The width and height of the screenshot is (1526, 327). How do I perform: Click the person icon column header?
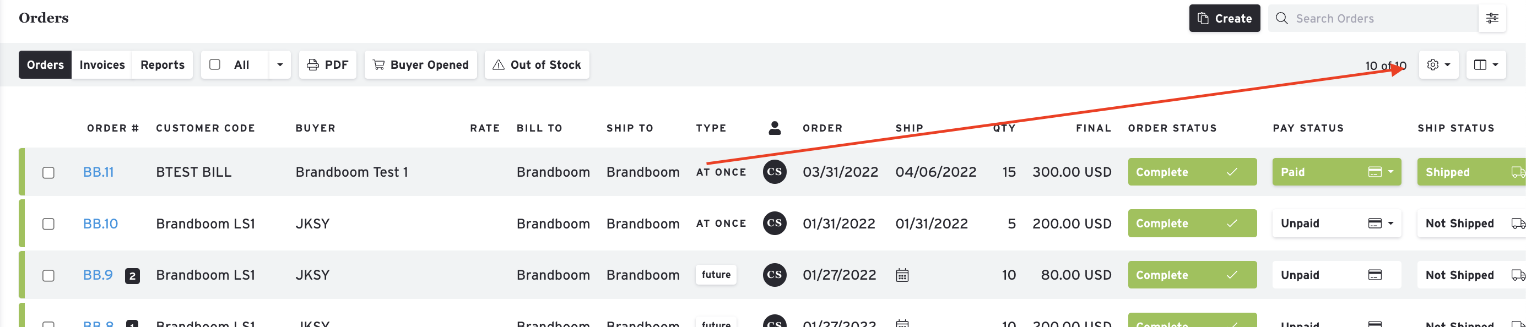[x=774, y=128]
